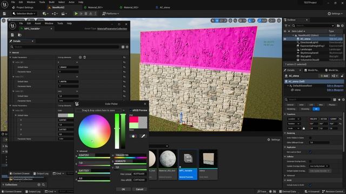Select the All filter in the Details panel

click(x=316, y=109)
